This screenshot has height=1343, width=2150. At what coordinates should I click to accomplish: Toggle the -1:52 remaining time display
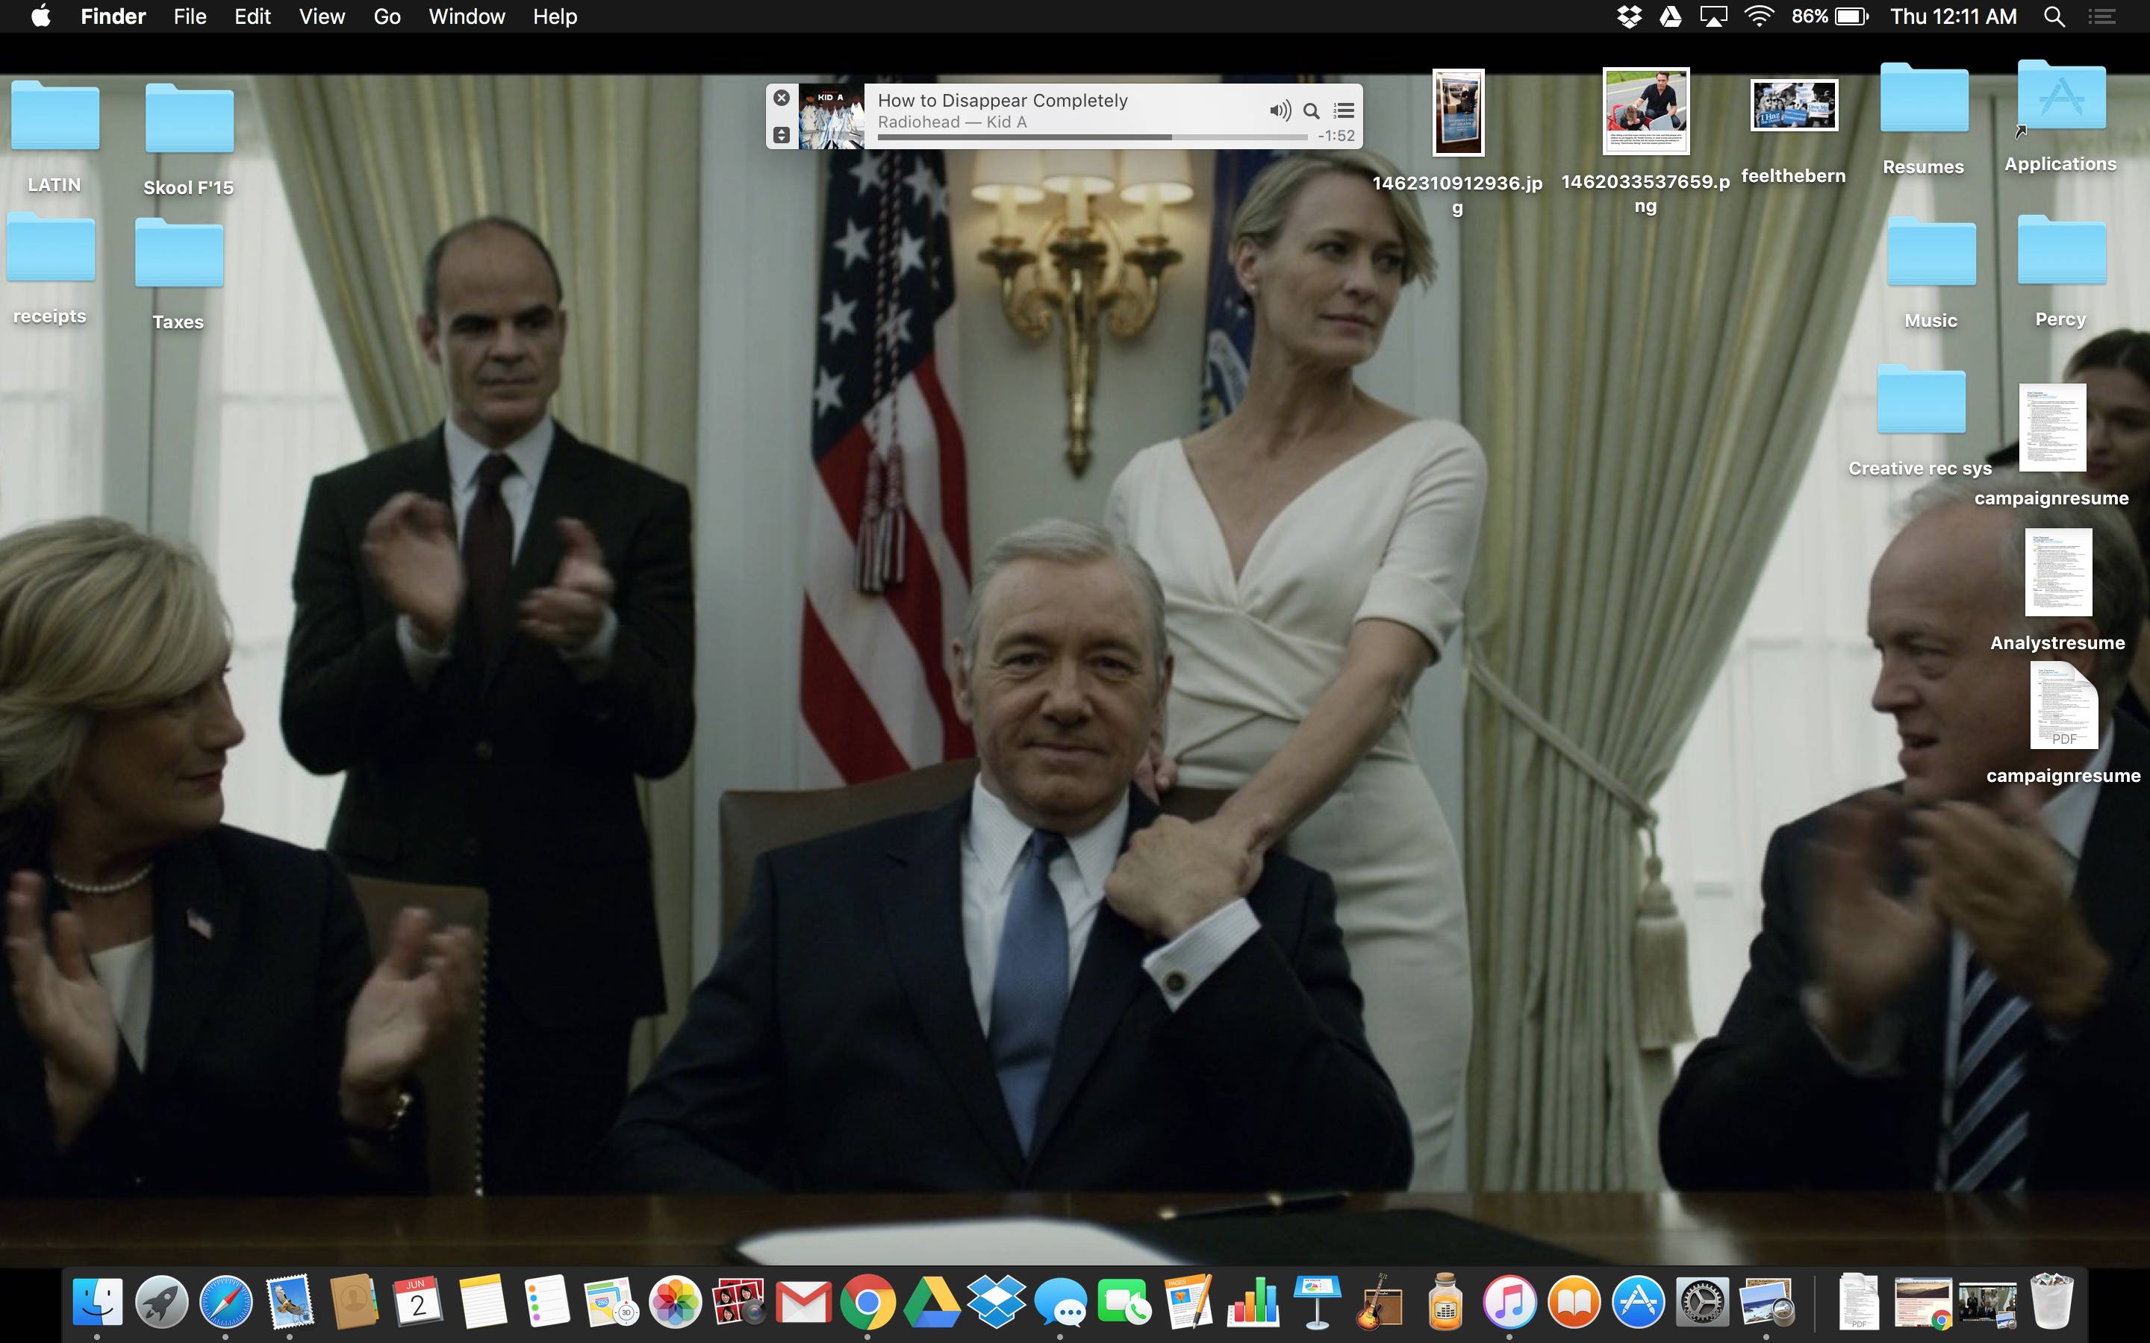point(1336,136)
